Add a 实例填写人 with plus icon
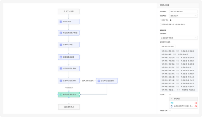 pos(170,111)
